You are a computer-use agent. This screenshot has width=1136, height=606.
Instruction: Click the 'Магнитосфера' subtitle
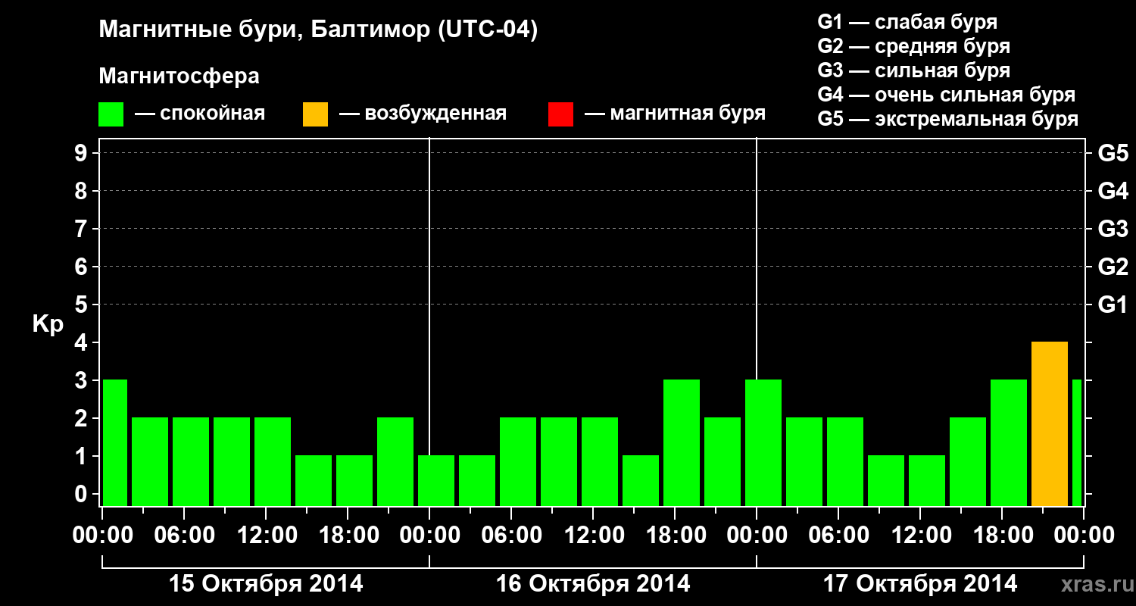click(179, 77)
